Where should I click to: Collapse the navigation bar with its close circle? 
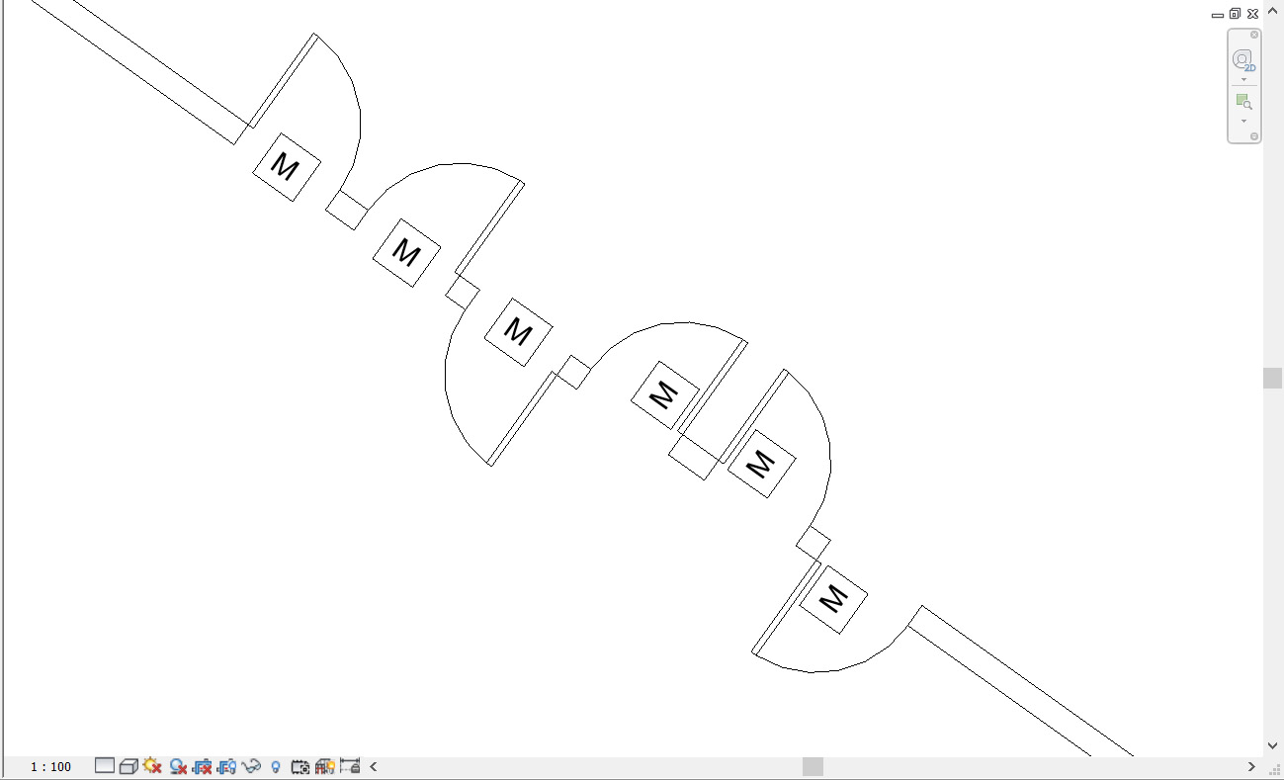pos(1253,35)
